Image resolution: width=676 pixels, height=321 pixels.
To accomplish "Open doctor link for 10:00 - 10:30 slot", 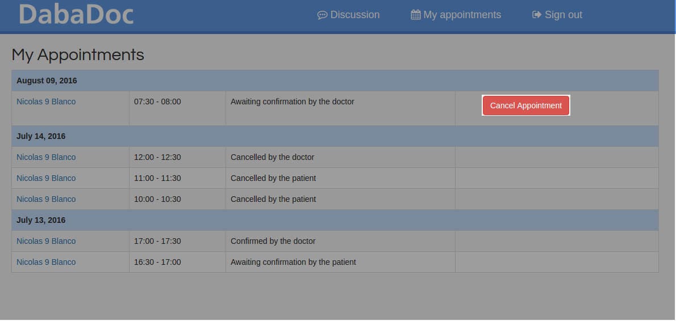I will click(46, 199).
